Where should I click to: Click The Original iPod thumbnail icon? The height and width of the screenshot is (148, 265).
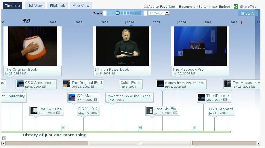67,84
